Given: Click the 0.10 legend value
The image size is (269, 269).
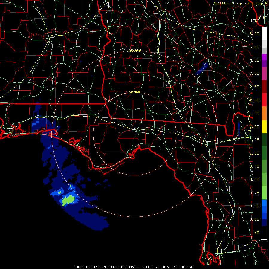Looking at the screenshot, I should tap(254, 206).
